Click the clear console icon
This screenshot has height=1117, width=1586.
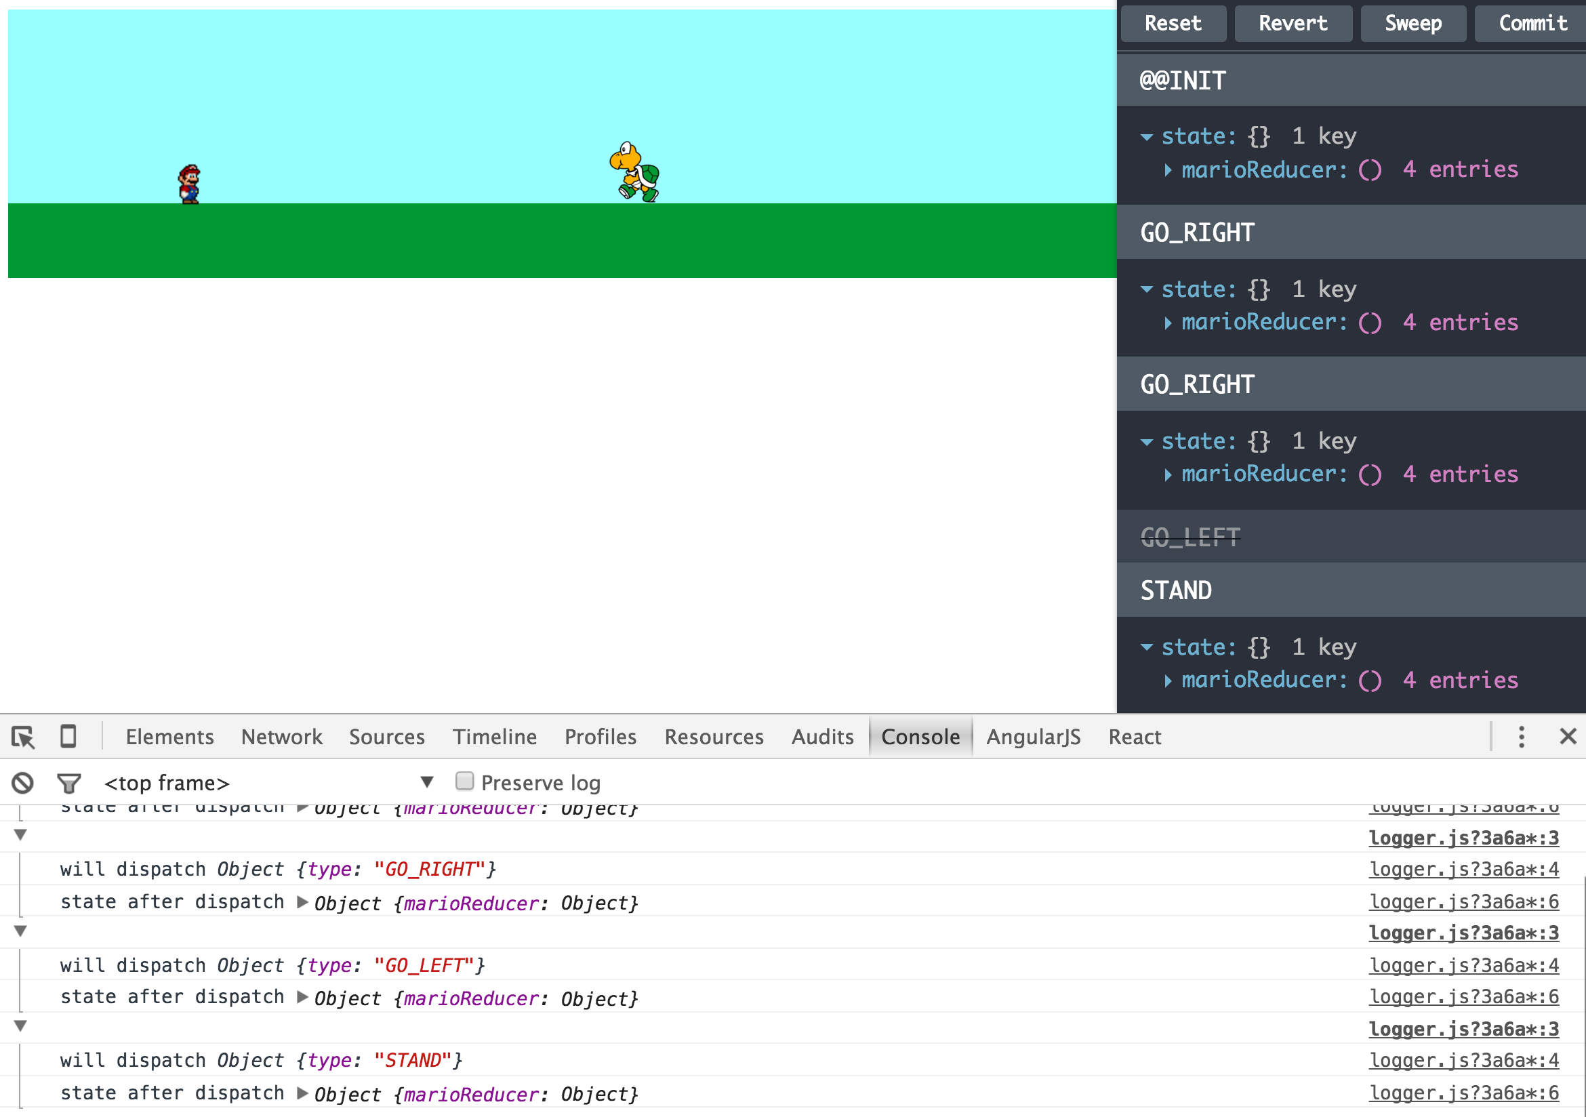click(22, 783)
